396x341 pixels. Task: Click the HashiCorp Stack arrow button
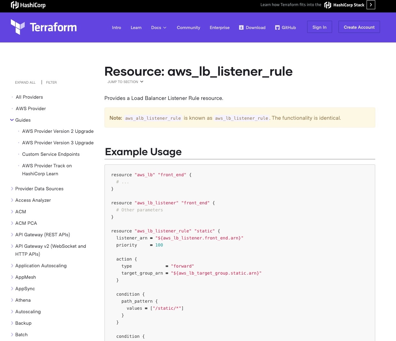click(371, 5)
